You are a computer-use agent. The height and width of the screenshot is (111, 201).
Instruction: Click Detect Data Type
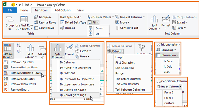click(73, 22)
